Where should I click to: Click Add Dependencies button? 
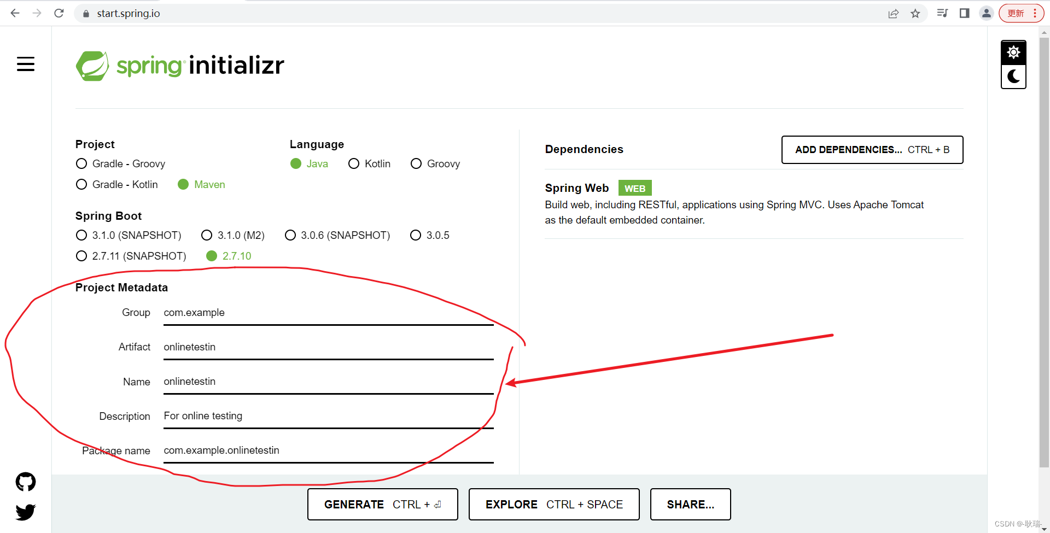(872, 150)
